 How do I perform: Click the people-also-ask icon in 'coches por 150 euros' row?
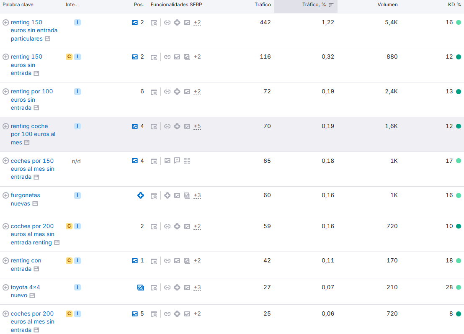177,161
